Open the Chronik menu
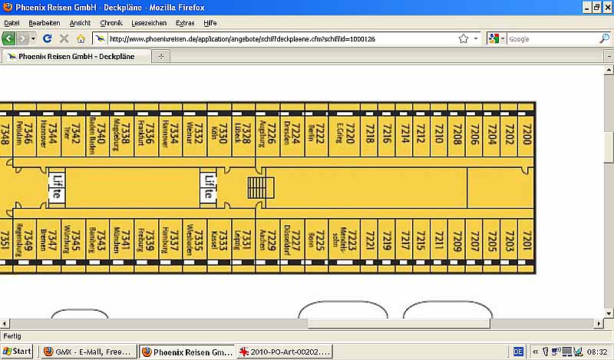 111,23
